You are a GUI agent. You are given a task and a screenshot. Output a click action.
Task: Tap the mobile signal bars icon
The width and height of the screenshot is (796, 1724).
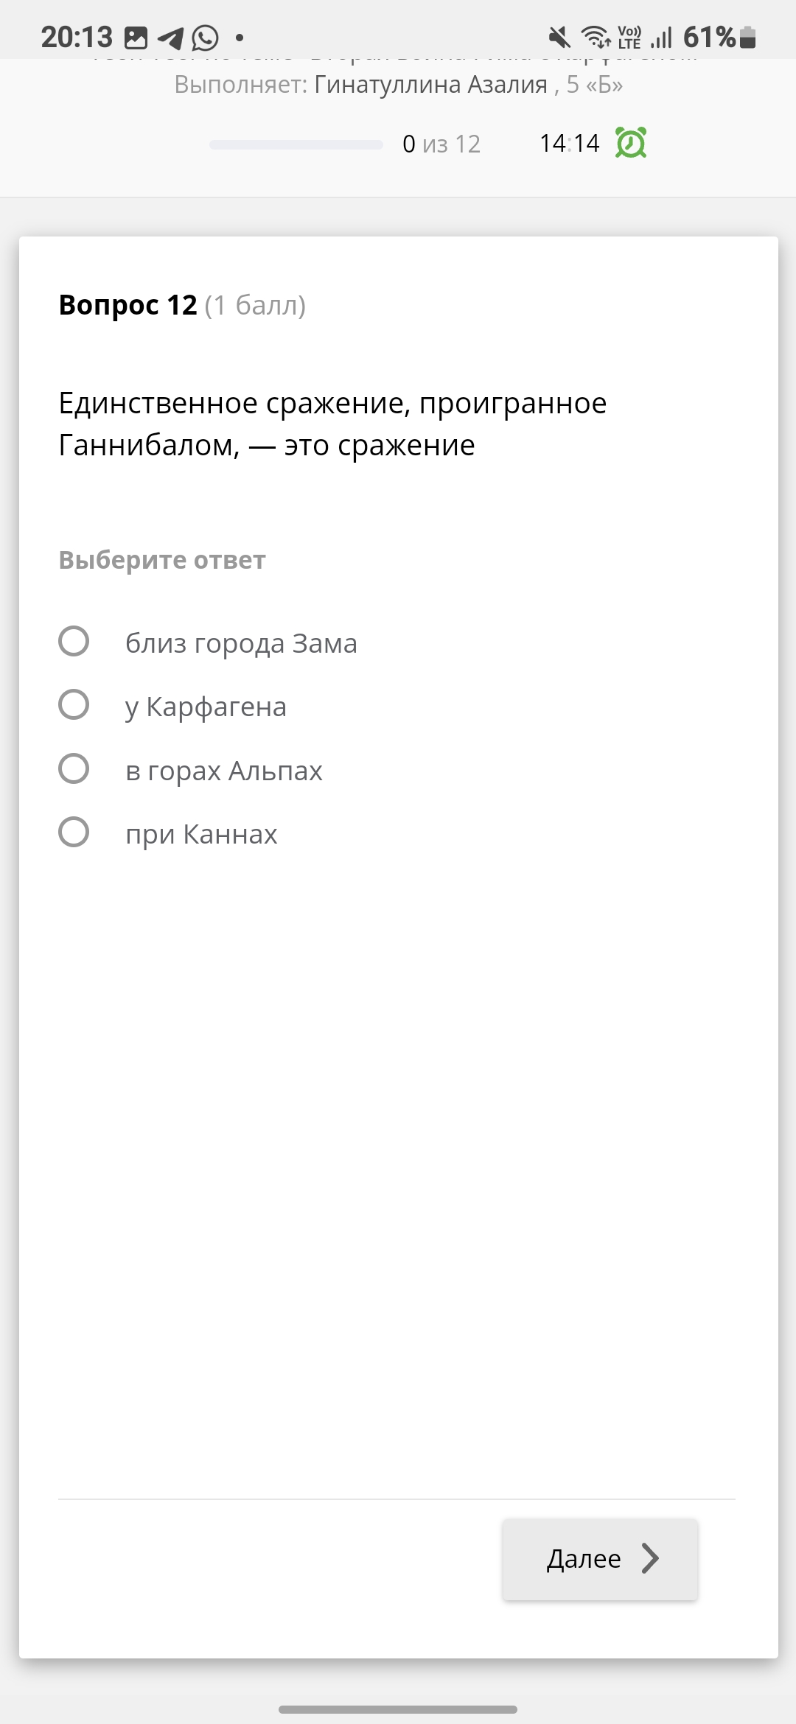pyautogui.click(x=661, y=37)
